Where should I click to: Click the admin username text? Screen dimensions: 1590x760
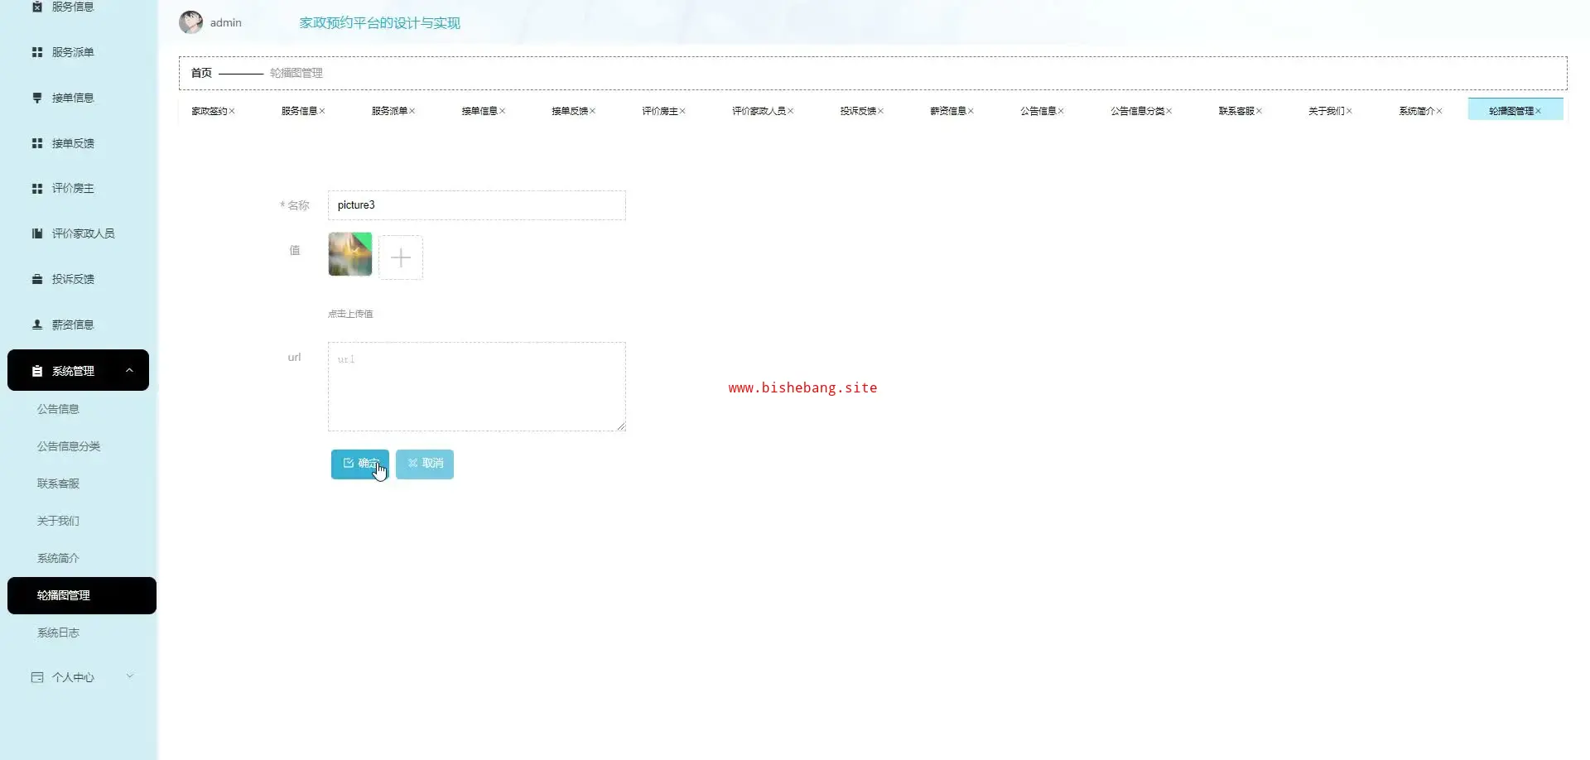point(226,23)
